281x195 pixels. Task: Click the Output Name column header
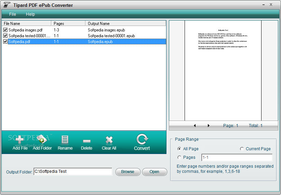coord(125,24)
